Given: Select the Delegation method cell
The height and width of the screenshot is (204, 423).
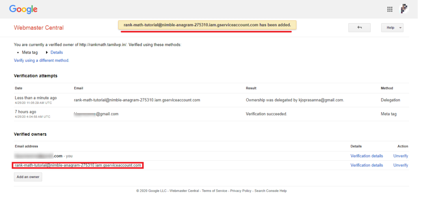Looking at the screenshot, I should pos(390,100).
